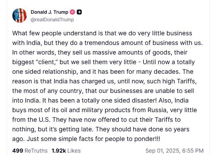The width and height of the screenshot is (211, 155).
Task: Click the phrase "getting late" in the post
Action: 84,130
